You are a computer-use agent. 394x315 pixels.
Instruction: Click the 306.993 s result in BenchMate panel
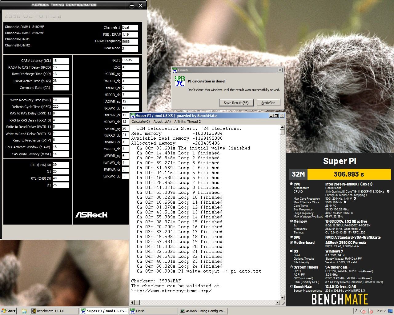pyautogui.click(x=349, y=174)
